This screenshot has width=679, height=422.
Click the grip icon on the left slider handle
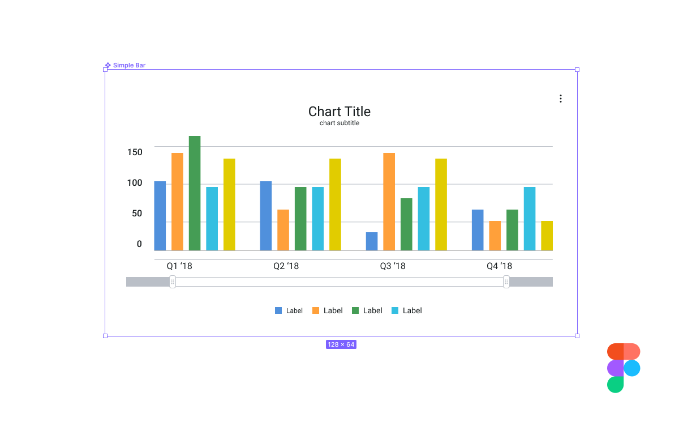point(173,282)
